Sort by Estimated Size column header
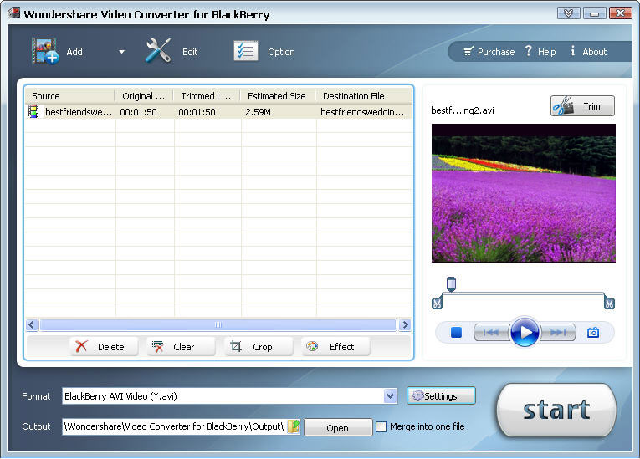This screenshot has width=640, height=459. pyautogui.click(x=278, y=96)
